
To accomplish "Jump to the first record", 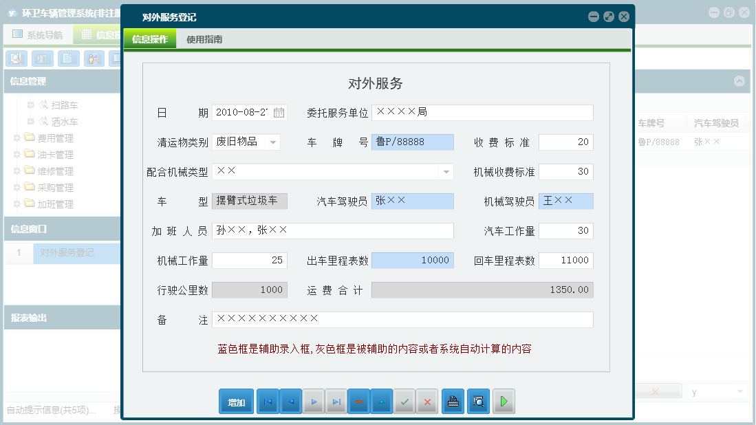I will pyautogui.click(x=268, y=402).
